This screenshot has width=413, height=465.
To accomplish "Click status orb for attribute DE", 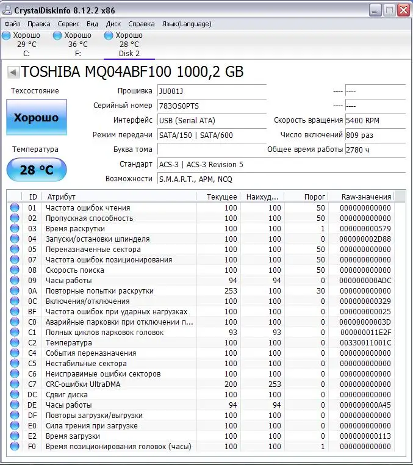I will (15, 405).
